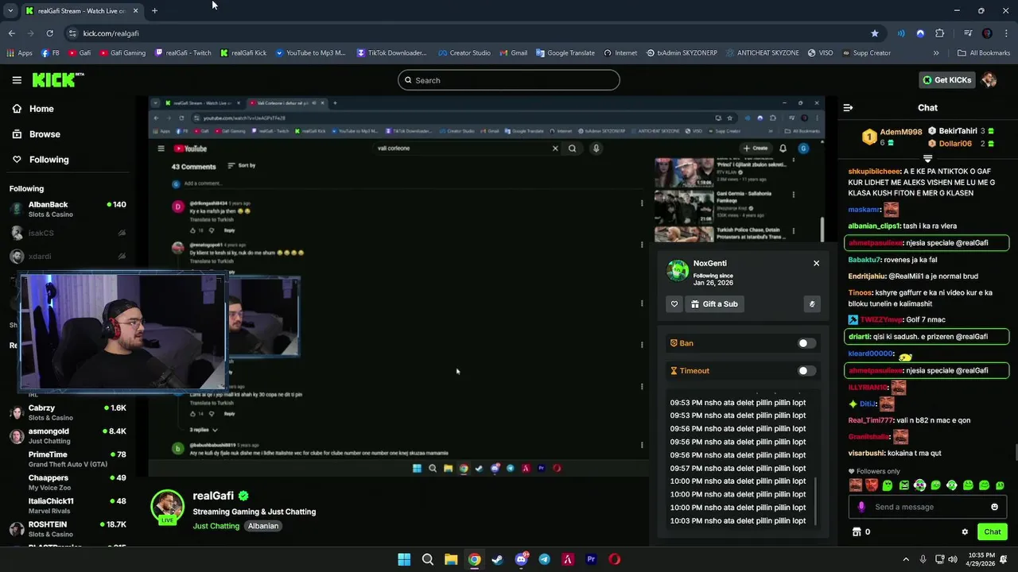Open Chrome three-dot menu
This screenshot has height=572, width=1018.
coord(1005,33)
